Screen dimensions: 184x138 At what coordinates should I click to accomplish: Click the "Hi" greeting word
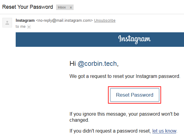[73, 64]
